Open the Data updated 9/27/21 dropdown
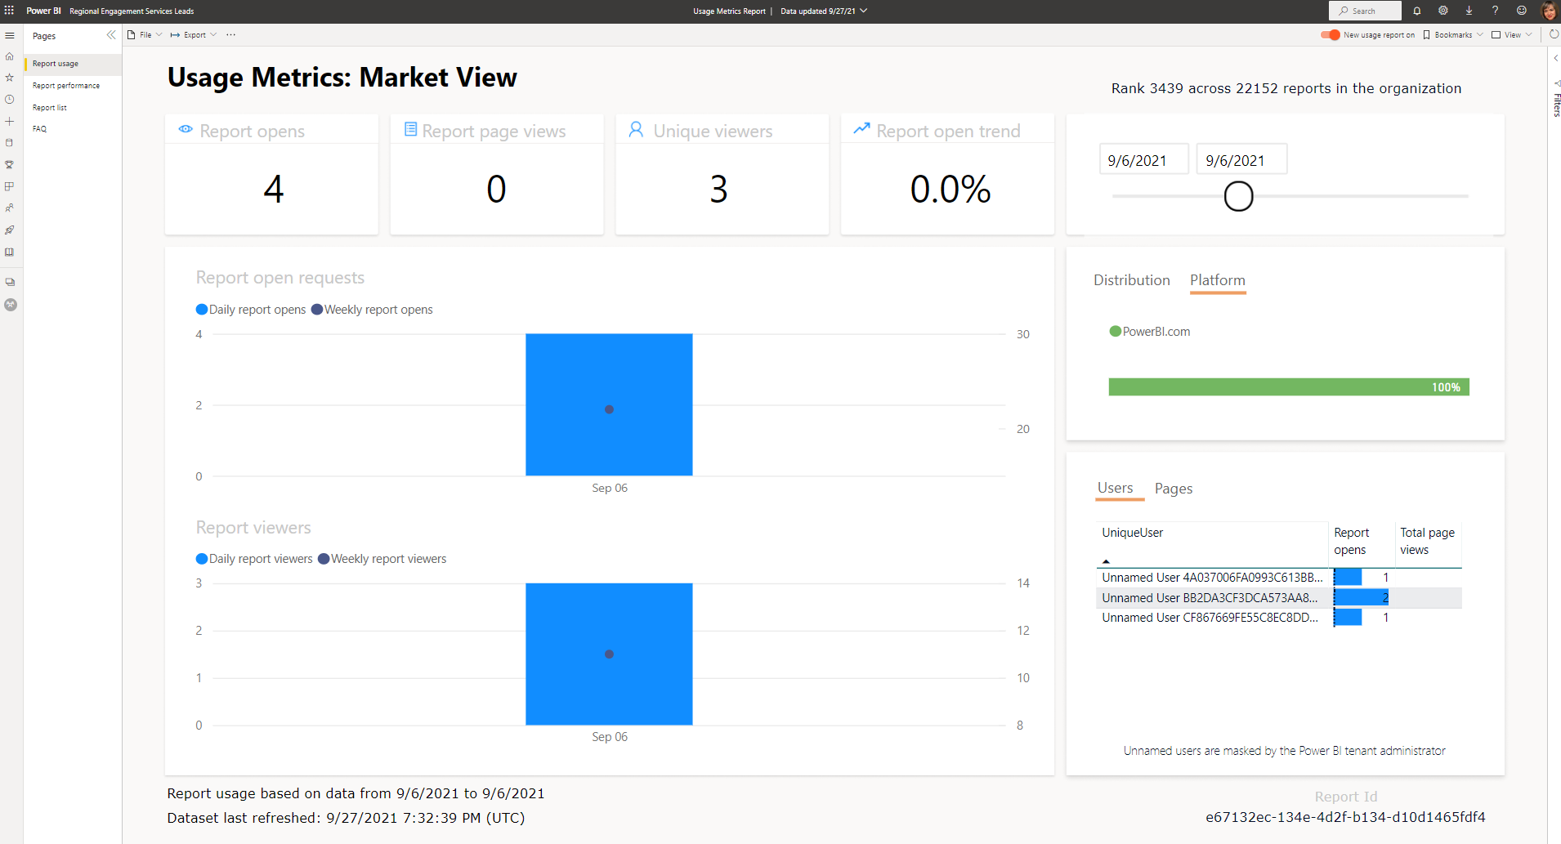This screenshot has width=1561, height=844. coord(824,11)
